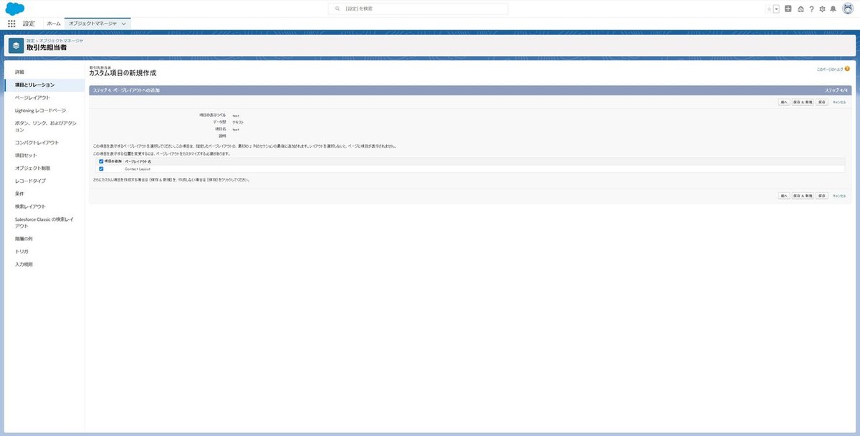The height and width of the screenshot is (436, 860).
Task: Click the ページレイアウト名 column header
Action: [x=138, y=161]
